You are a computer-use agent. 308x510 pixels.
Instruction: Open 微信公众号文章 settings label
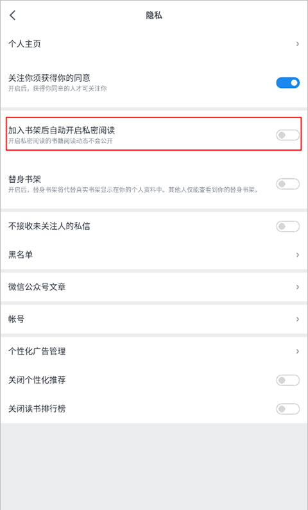37,287
